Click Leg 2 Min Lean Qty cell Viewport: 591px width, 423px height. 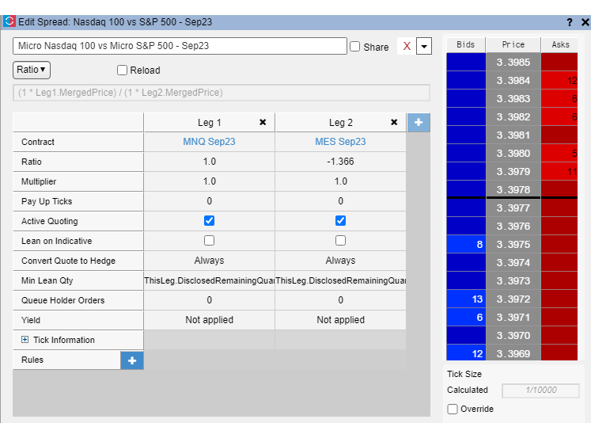pyautogui.click(x=340, y=280)
